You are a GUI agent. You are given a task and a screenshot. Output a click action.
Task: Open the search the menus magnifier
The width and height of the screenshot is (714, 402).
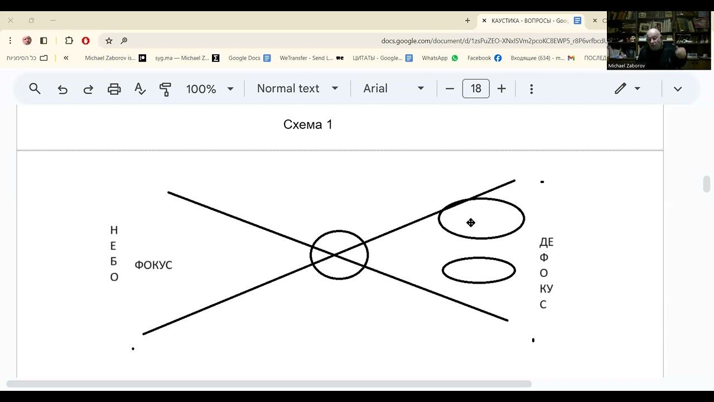coord(35,89)
